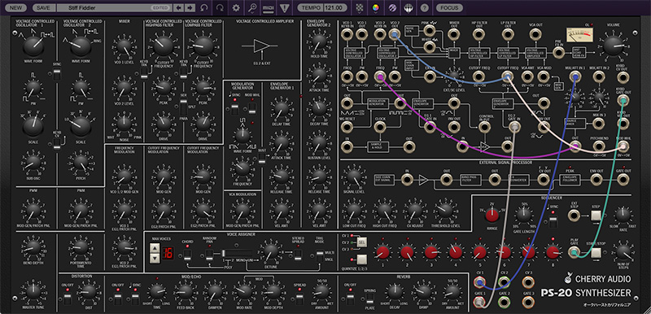Click the purple striped circle icon
Screen dimensions: 651x314
392,7
